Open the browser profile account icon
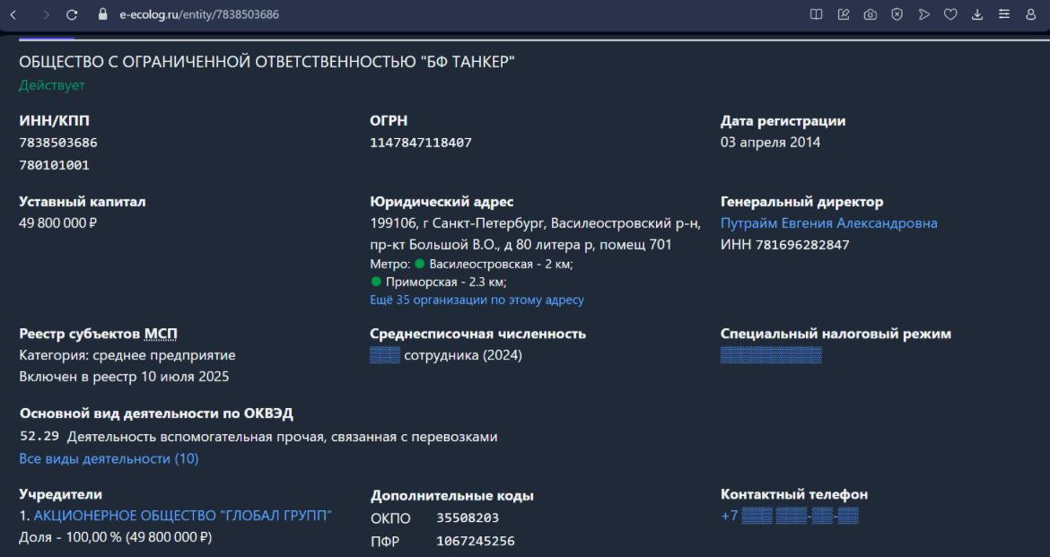 tap(1031, 14)
